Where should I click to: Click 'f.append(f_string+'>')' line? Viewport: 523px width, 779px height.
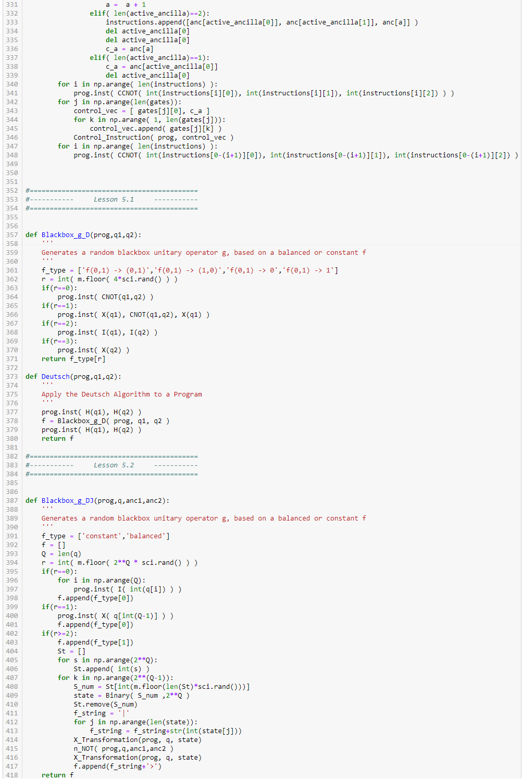click(x=118, y=766)
